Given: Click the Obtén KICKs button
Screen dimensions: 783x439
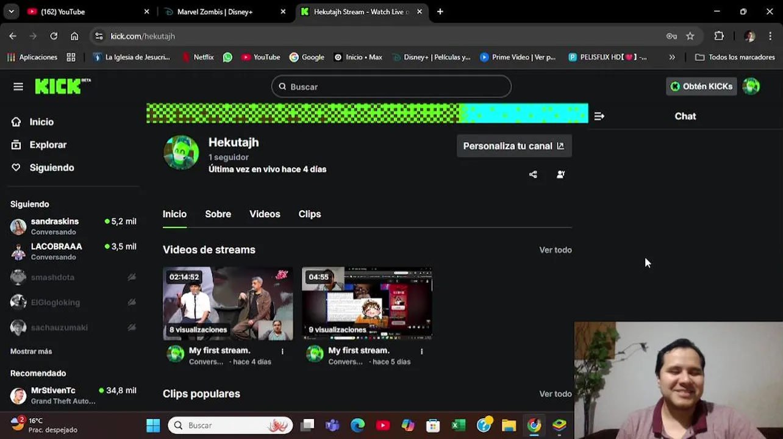Looking at the screenshot, I should (x=701, y=87).
